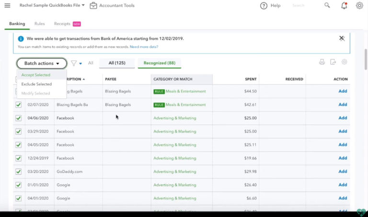Choose Modify Selected from menu

(35, 93)
